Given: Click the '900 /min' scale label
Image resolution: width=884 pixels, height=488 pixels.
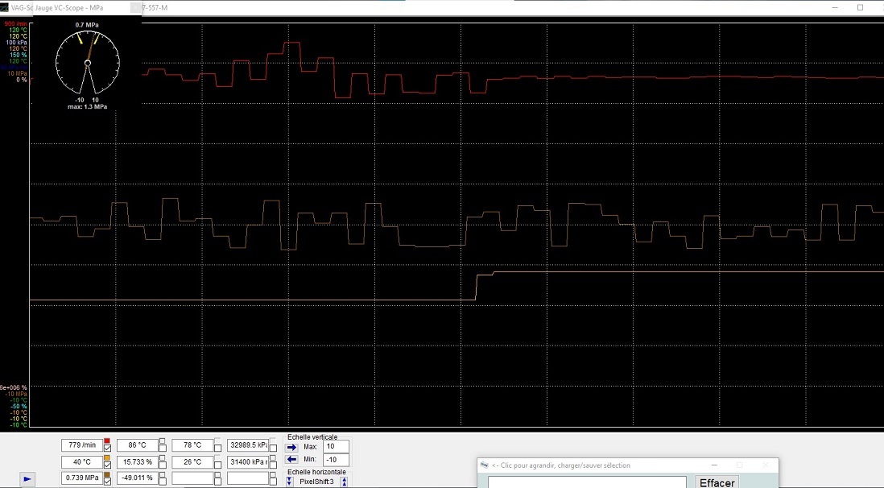Looking at the screenshot, I should 15,23.
